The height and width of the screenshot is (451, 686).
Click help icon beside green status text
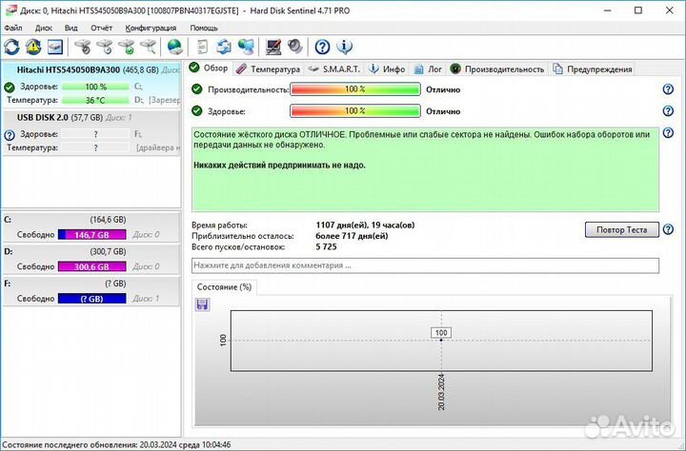tap(668, 133)
